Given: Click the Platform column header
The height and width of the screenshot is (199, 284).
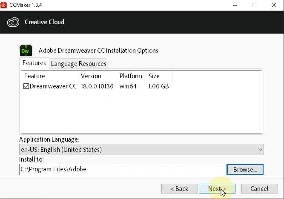Looking at the screenshot, I should point(131,76).
